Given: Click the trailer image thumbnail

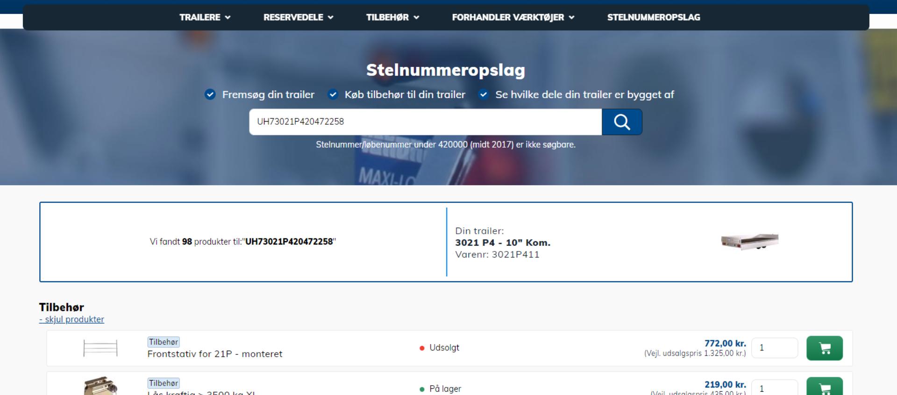Looking at the screenshot, I should point(749,241).
